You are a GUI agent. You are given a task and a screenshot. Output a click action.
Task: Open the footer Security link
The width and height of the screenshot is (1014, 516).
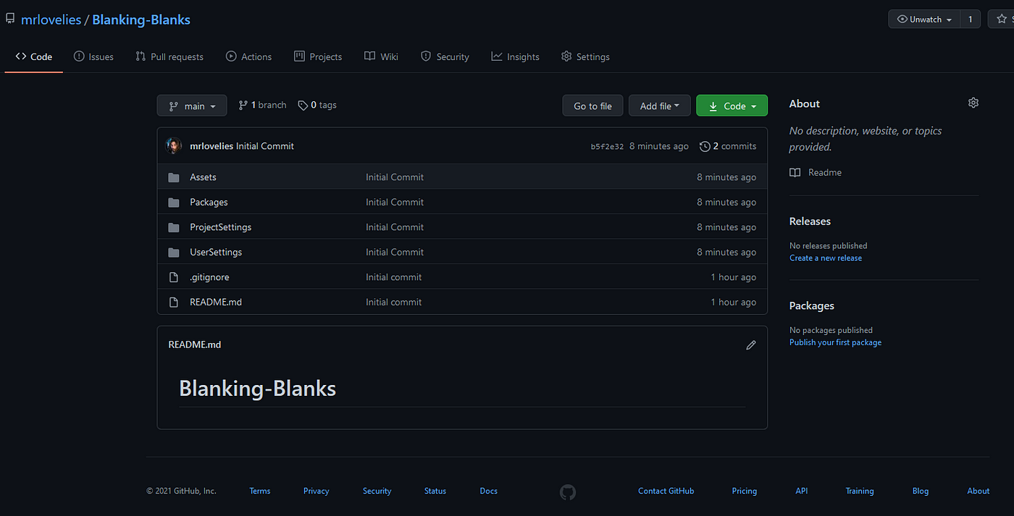pyautogui.click(x=377, y=491)
